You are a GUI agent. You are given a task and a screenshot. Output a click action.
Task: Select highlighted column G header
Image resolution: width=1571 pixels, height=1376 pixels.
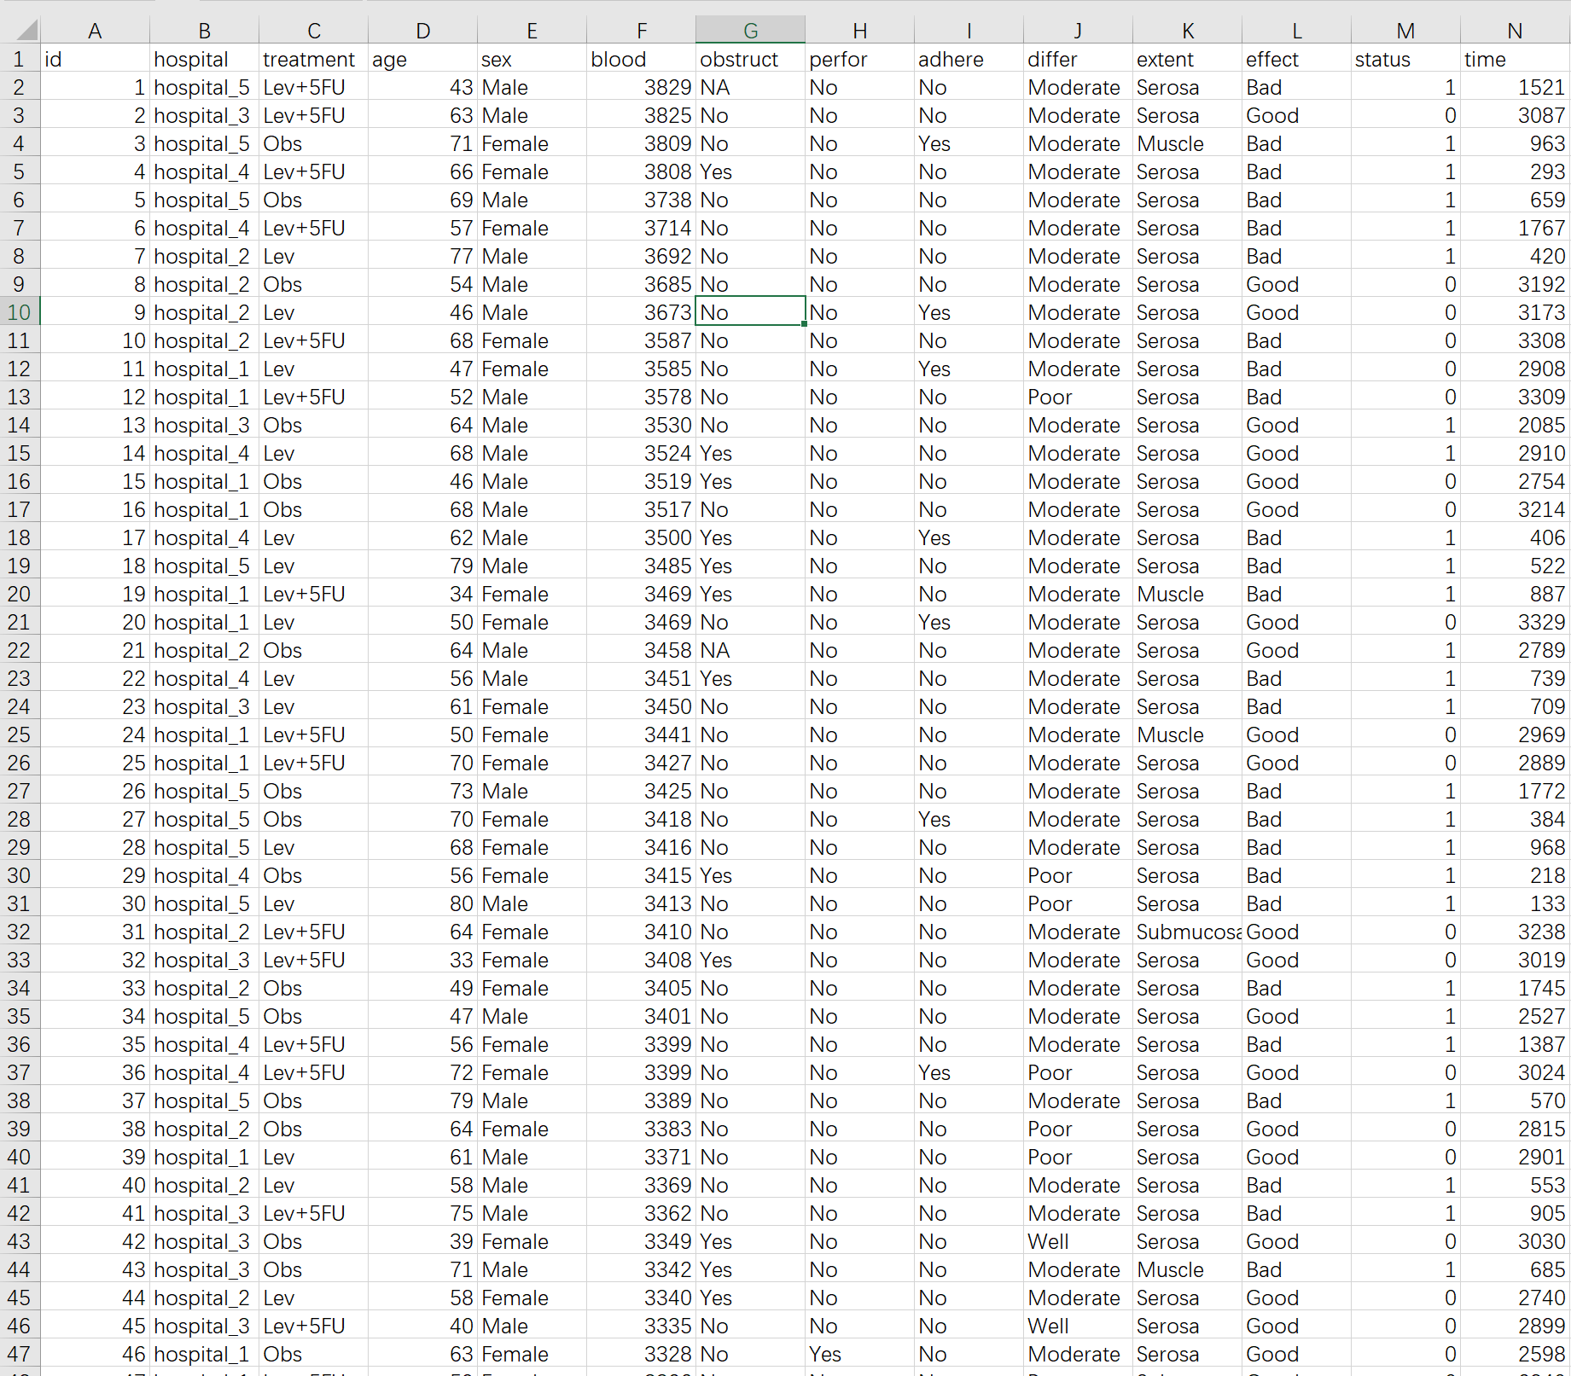(750, 31)
